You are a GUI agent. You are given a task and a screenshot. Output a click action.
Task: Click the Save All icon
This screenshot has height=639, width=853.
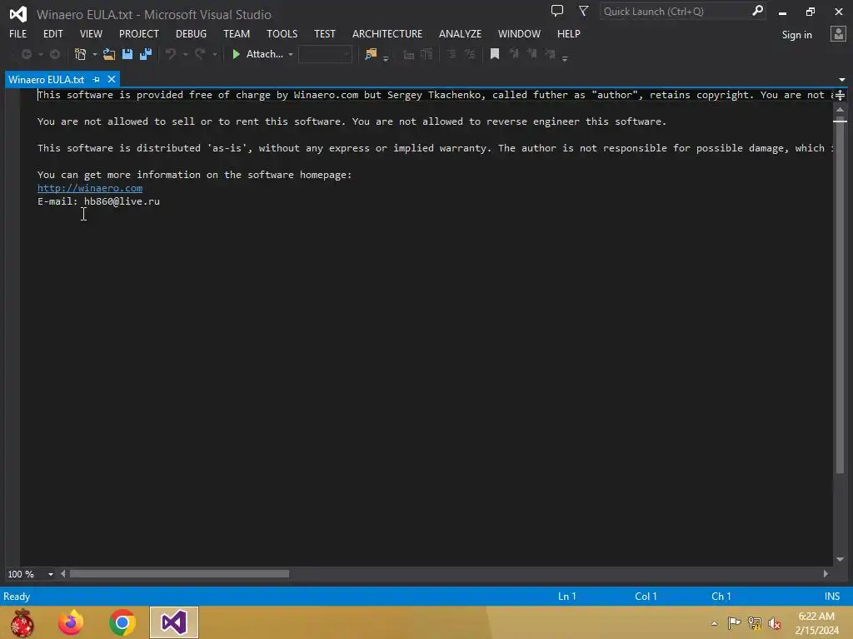click(x=146, y=54)
